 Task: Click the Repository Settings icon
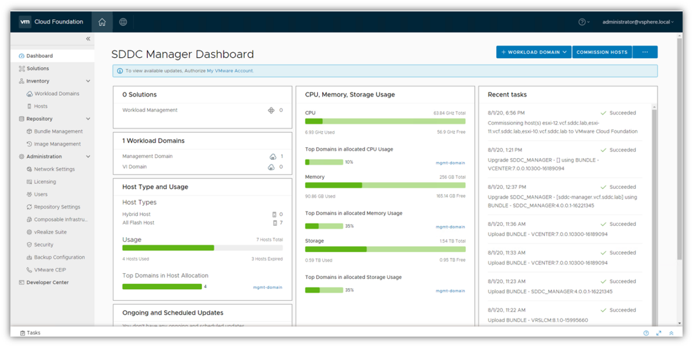pyautogui.click(x=29, y=207)
